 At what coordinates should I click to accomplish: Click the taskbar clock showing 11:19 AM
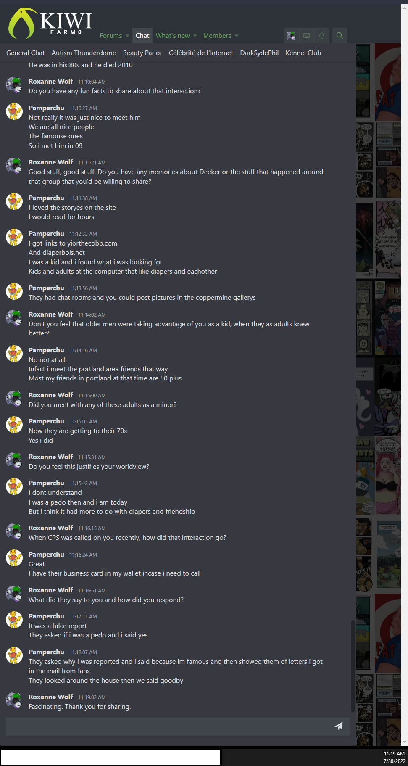[x=394, y=757]
